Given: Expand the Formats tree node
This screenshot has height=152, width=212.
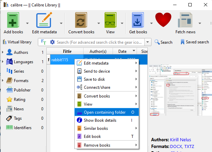Looking at the screenshot, I should pos(3,80).
